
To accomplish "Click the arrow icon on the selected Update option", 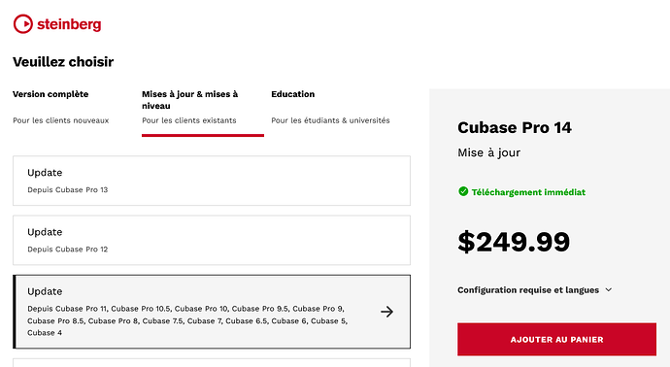I will (386, 312).
